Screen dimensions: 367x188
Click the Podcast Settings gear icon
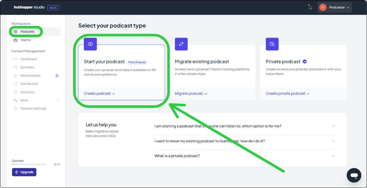pos(16,109)
